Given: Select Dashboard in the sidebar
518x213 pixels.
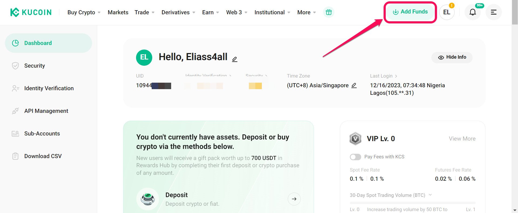Looking at the screenshot, I should (48, 43).
